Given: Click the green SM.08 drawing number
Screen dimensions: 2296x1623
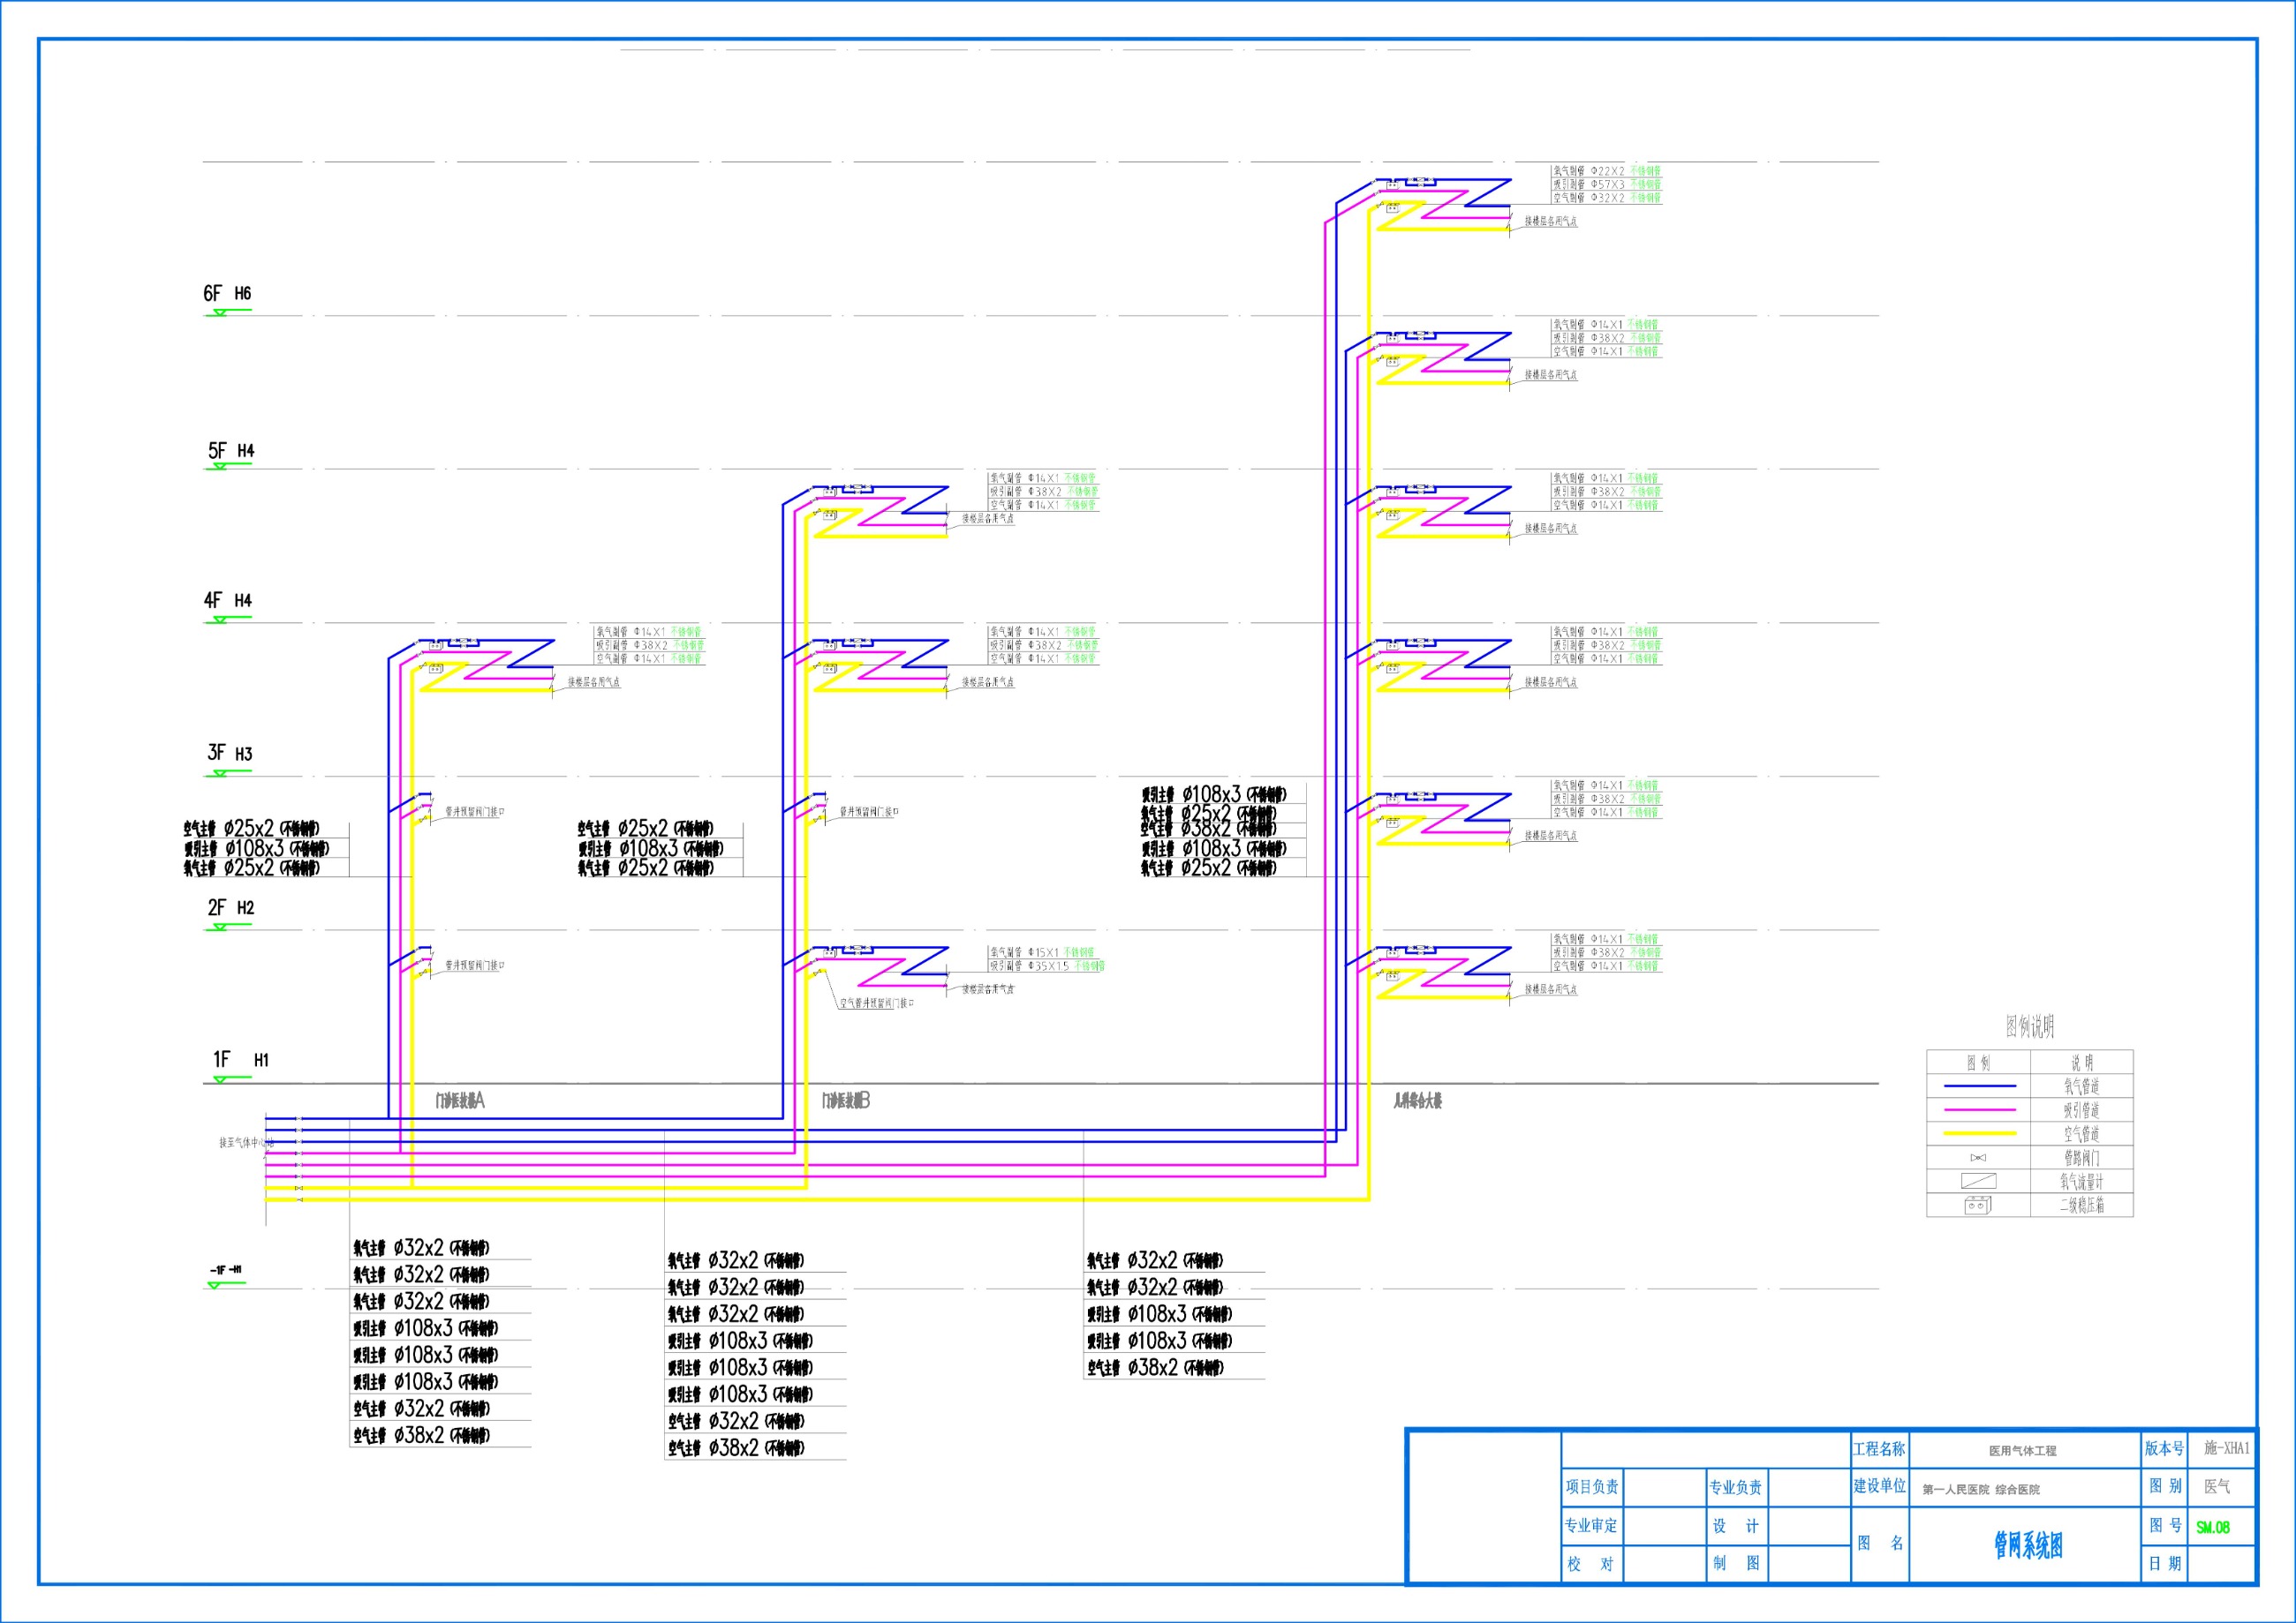Looking at the screenshot, I should pyautogui.click(x=2213, y=1527).
